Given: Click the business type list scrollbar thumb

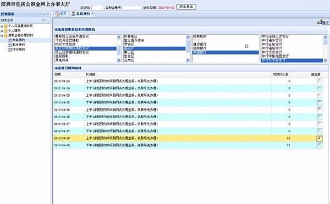Looking at the screenshot, I should (119, 50).
